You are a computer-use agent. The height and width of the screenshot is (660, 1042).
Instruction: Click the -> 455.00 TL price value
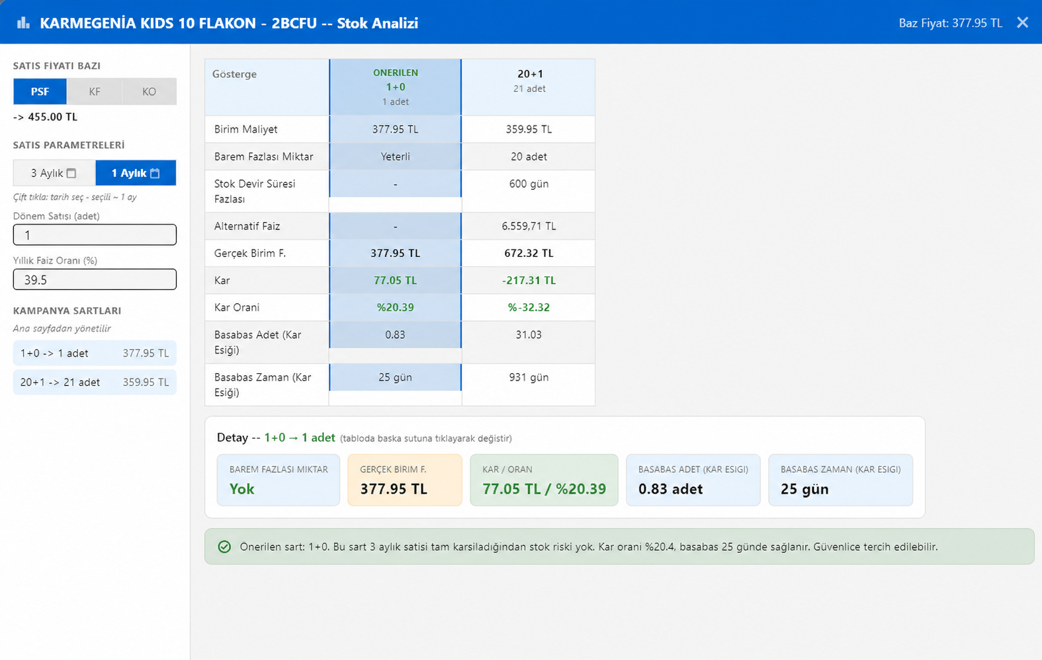pyautogui.click(x=45, y=117)
